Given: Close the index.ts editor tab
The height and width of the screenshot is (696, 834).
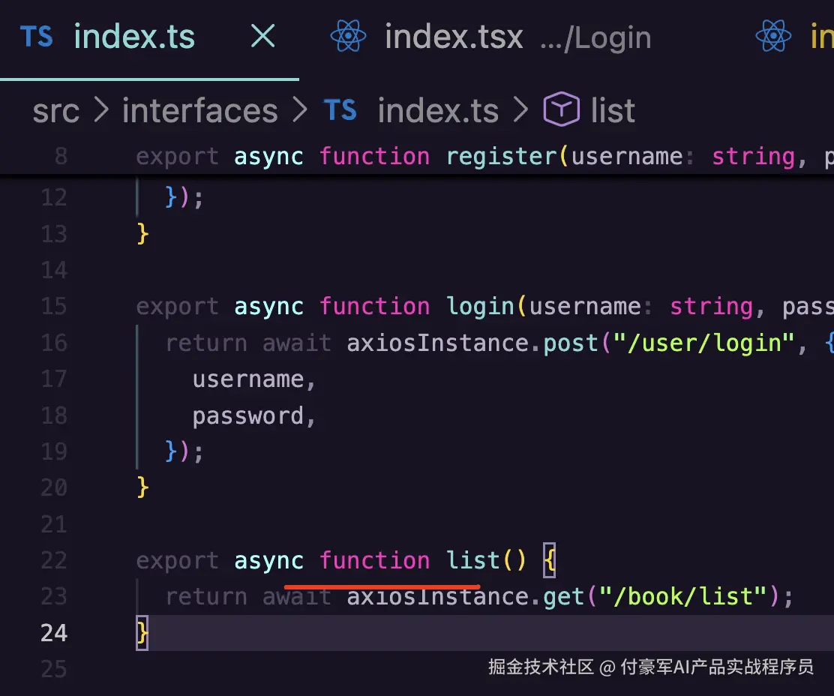Looking at the screenshot, I should click(262, 36).
